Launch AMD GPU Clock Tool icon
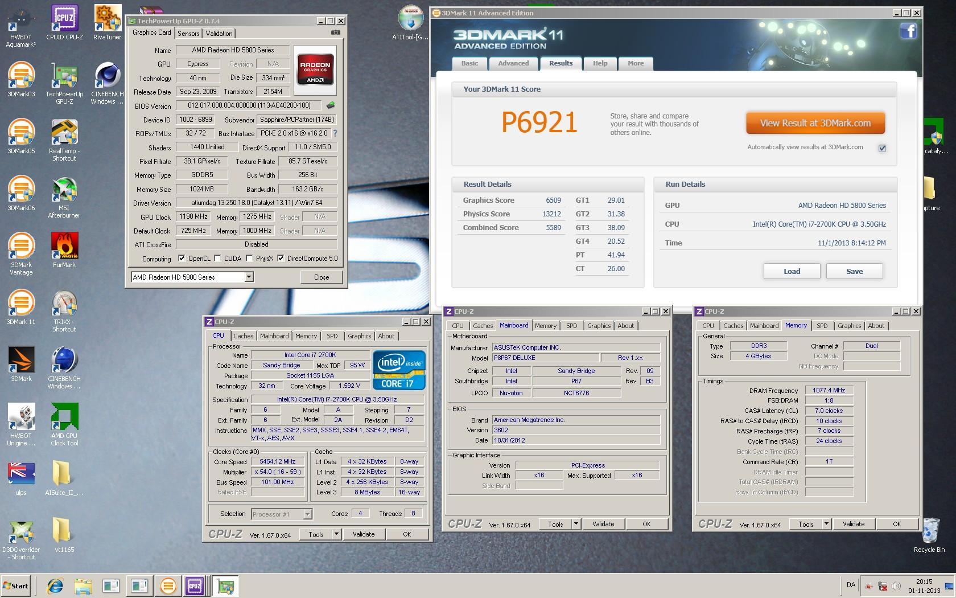The width and height of the screenshot is (956, 598). 64,424
